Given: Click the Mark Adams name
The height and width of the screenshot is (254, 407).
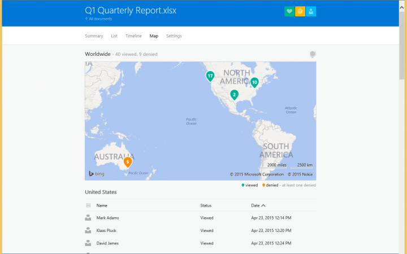Looking at the screenshot, I should click(108, 218).
